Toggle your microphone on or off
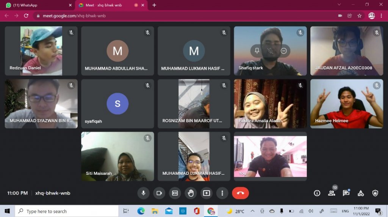The width and height of the screenshot is (388, 217). pos(143,193)
